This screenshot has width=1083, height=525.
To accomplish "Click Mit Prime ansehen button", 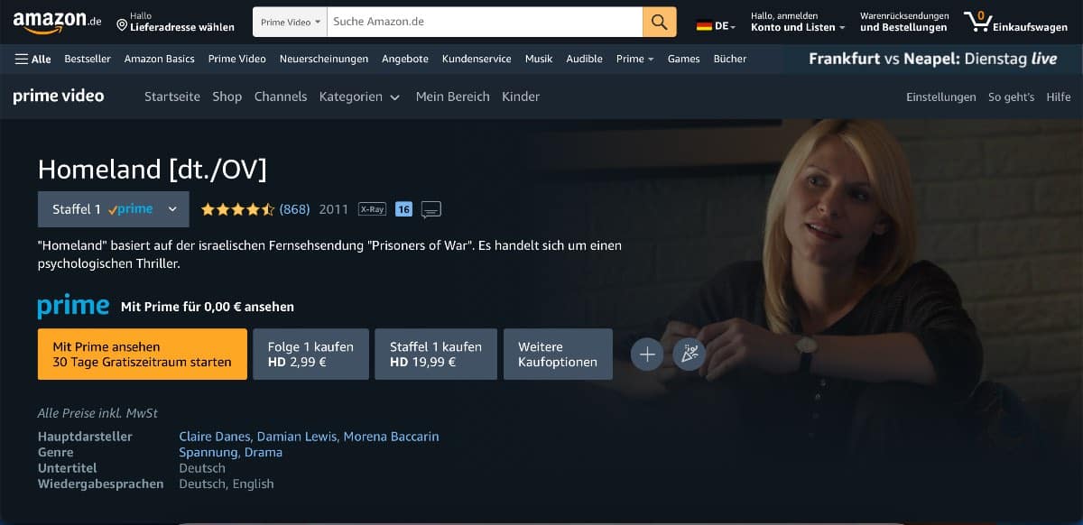I will (x=143, y=355).
